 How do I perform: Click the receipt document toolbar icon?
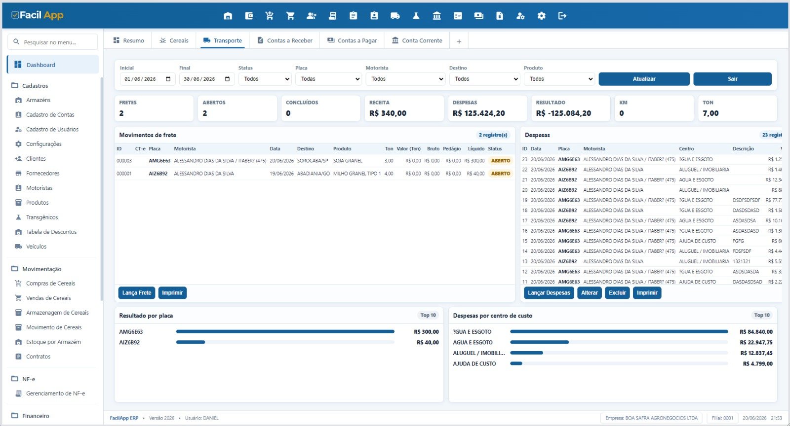[332, 16]
